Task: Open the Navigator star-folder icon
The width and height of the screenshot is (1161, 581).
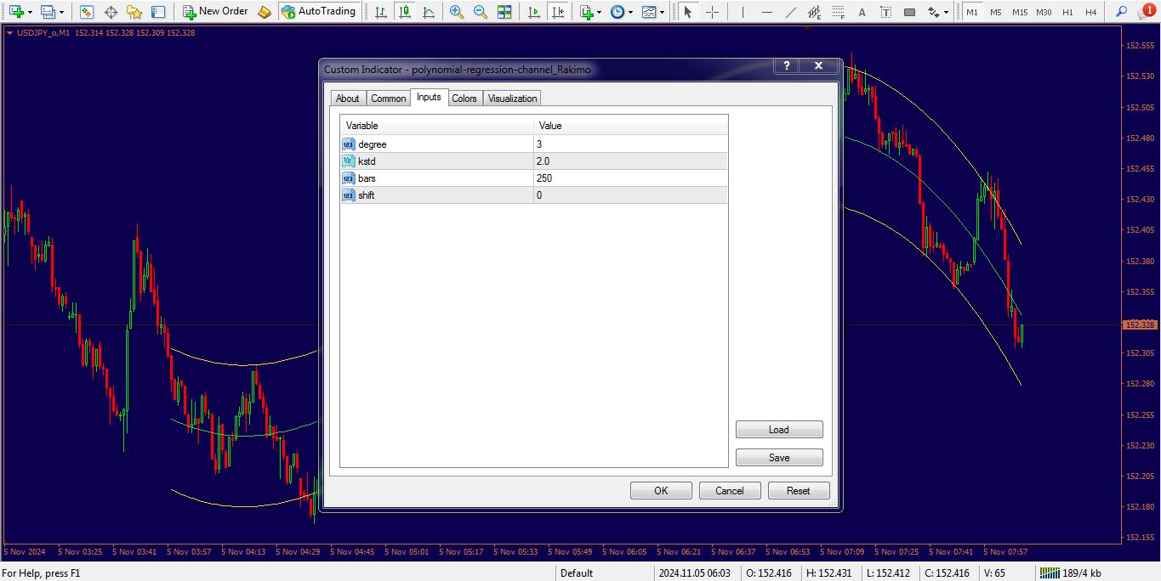Action: coord(134,12)
